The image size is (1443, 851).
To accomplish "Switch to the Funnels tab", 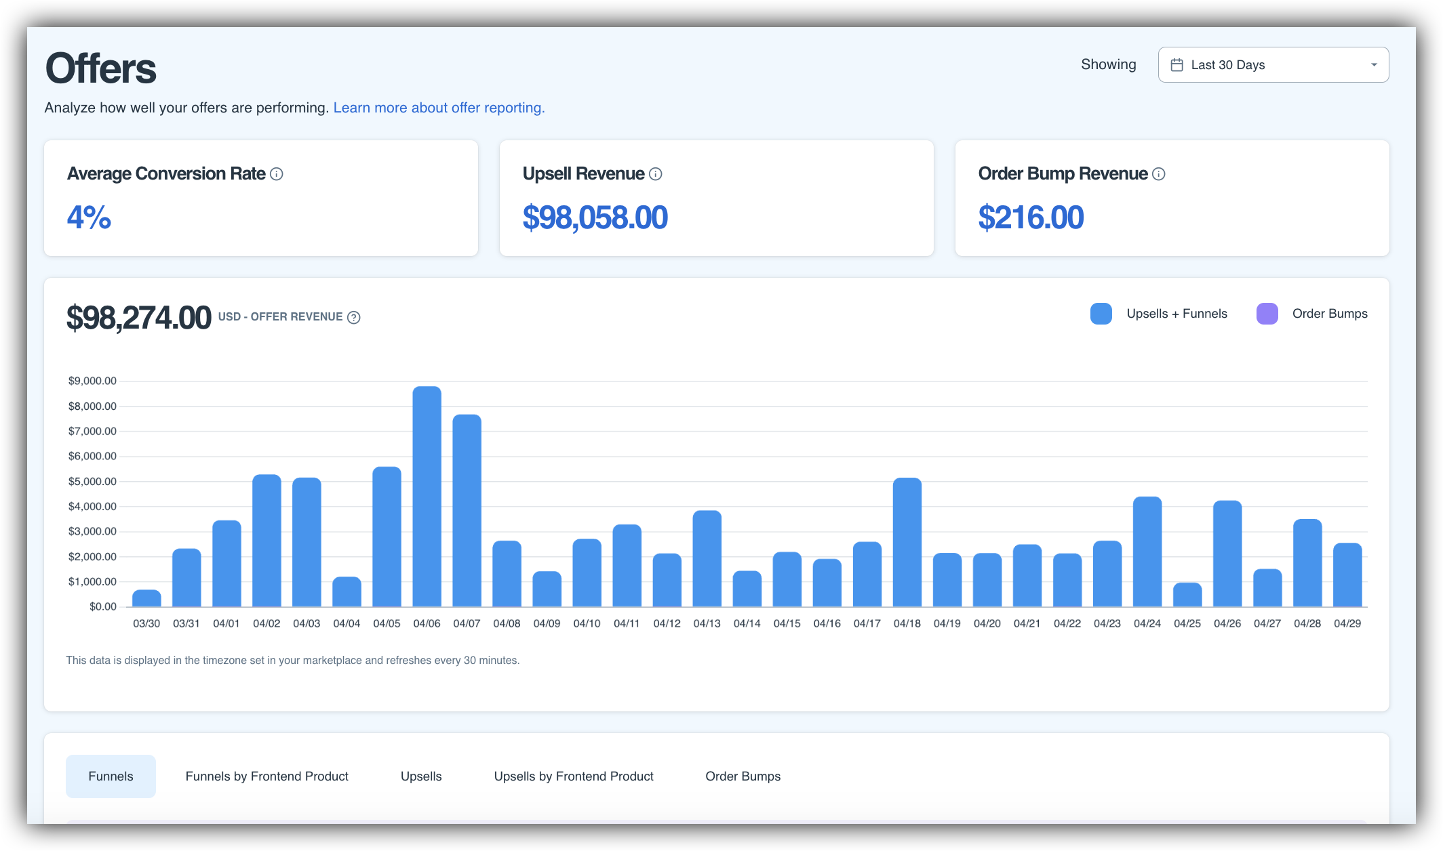I will [x=111, y=776].
